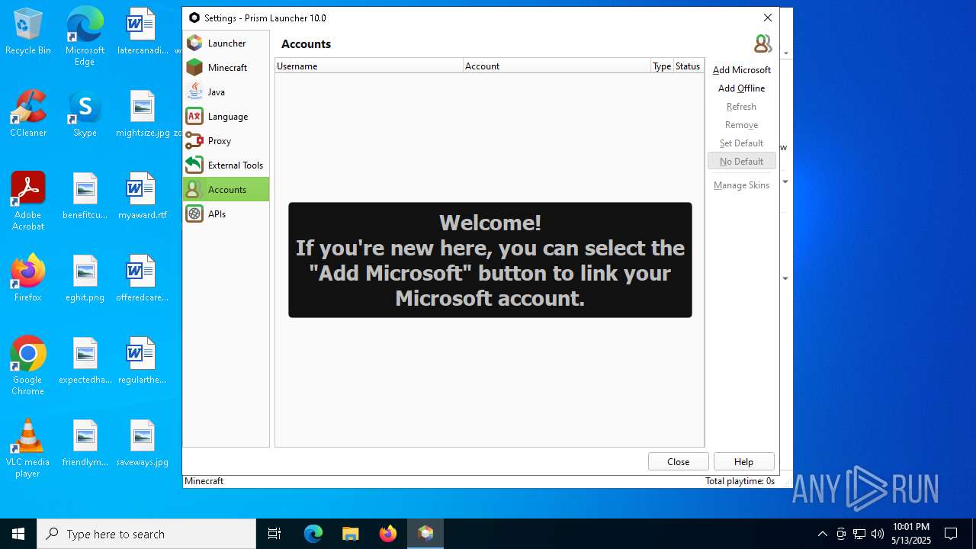Open network status in system tray
976x549 pixels.
[x=859, y=534]
